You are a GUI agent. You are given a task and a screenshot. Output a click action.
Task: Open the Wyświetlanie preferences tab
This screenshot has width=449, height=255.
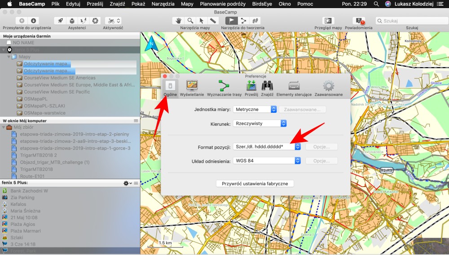click(x=192, y=89)
